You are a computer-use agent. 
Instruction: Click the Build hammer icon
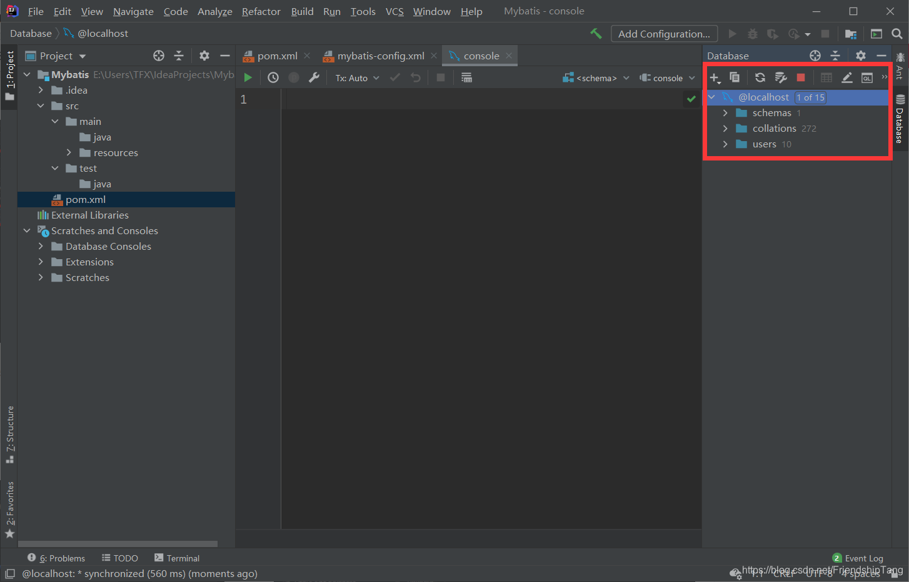point(596,34)
